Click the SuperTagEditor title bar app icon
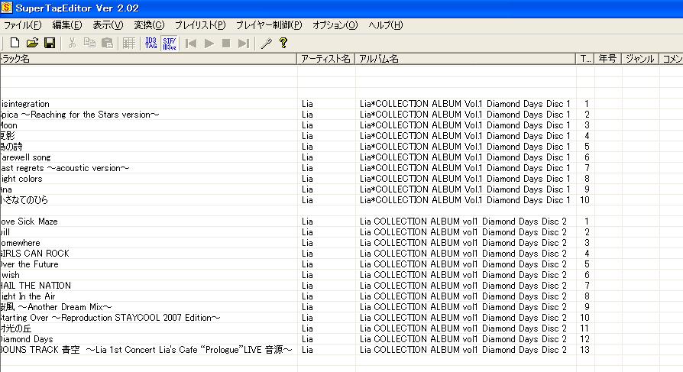The width and height of the screenshot is (683, 372). pyautogui.click(x=7, y=8)
